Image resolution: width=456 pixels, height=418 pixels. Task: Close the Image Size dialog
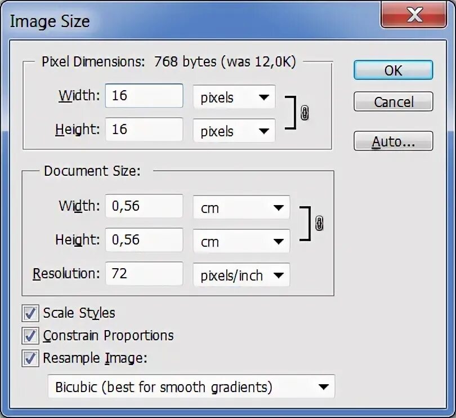414,15
